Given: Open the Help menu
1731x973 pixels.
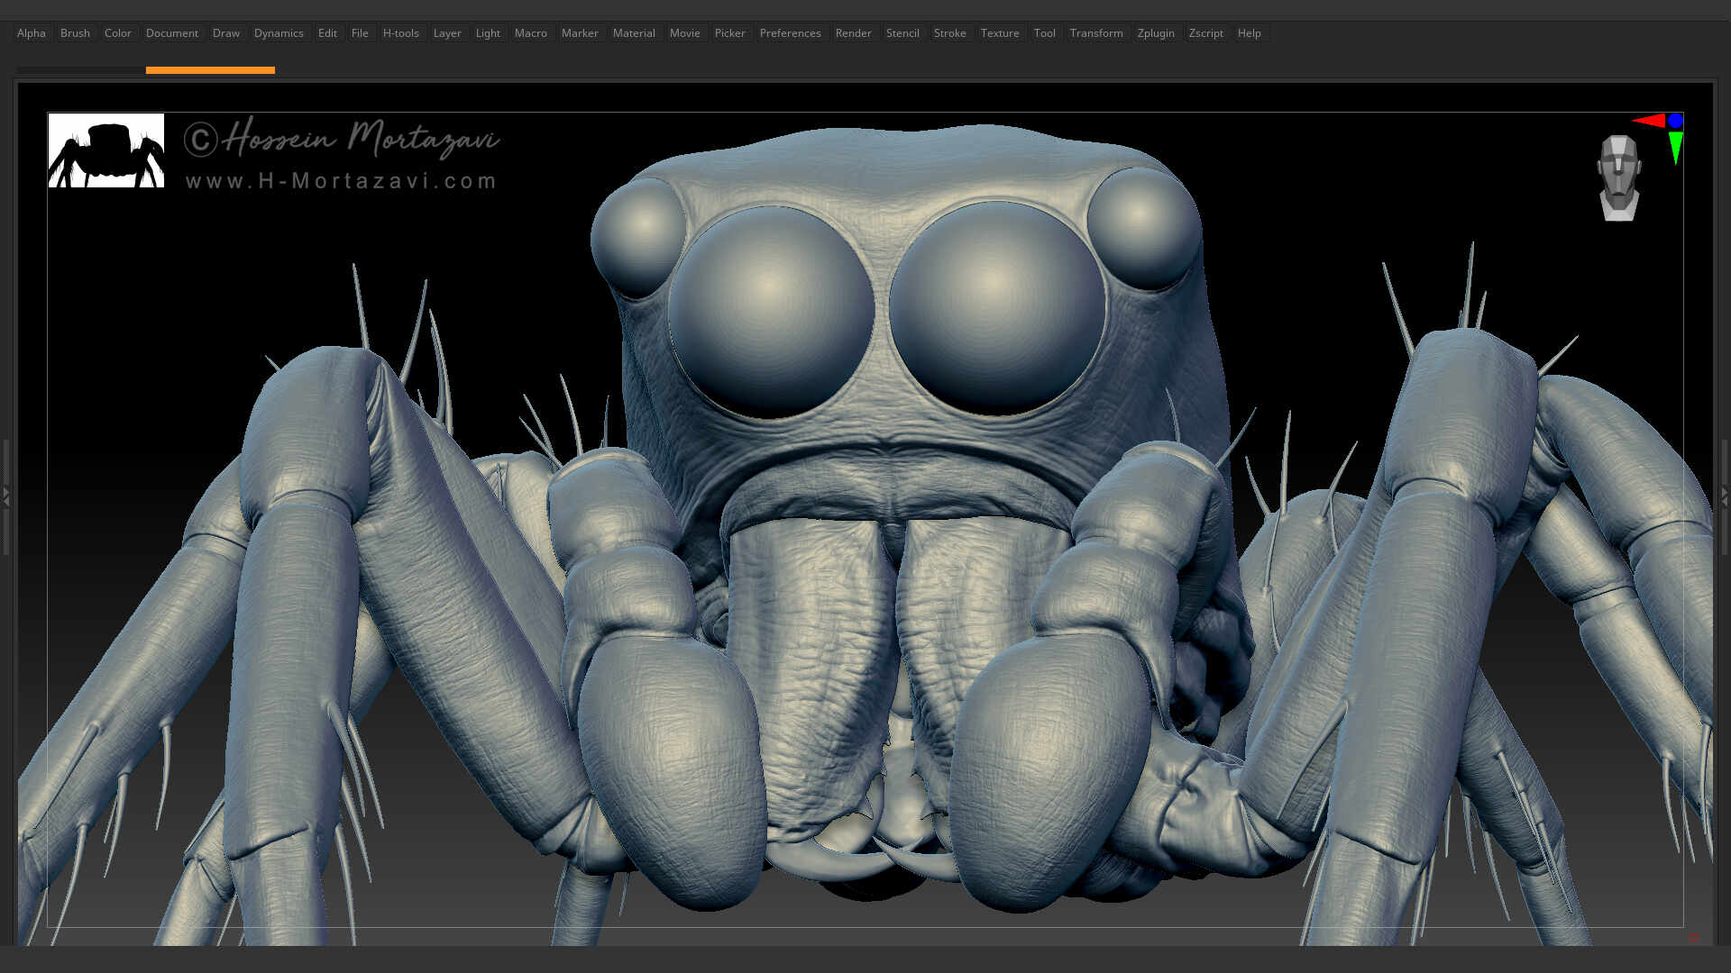Looking at the screenshot, I should tap(1249, 33).
